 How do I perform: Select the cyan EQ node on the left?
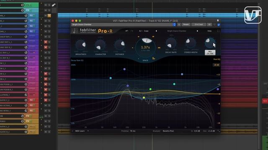tap(111, 78)
